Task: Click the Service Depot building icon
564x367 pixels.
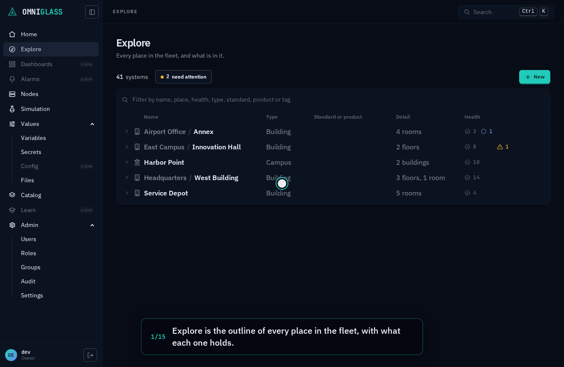Action: coord(137,193)
